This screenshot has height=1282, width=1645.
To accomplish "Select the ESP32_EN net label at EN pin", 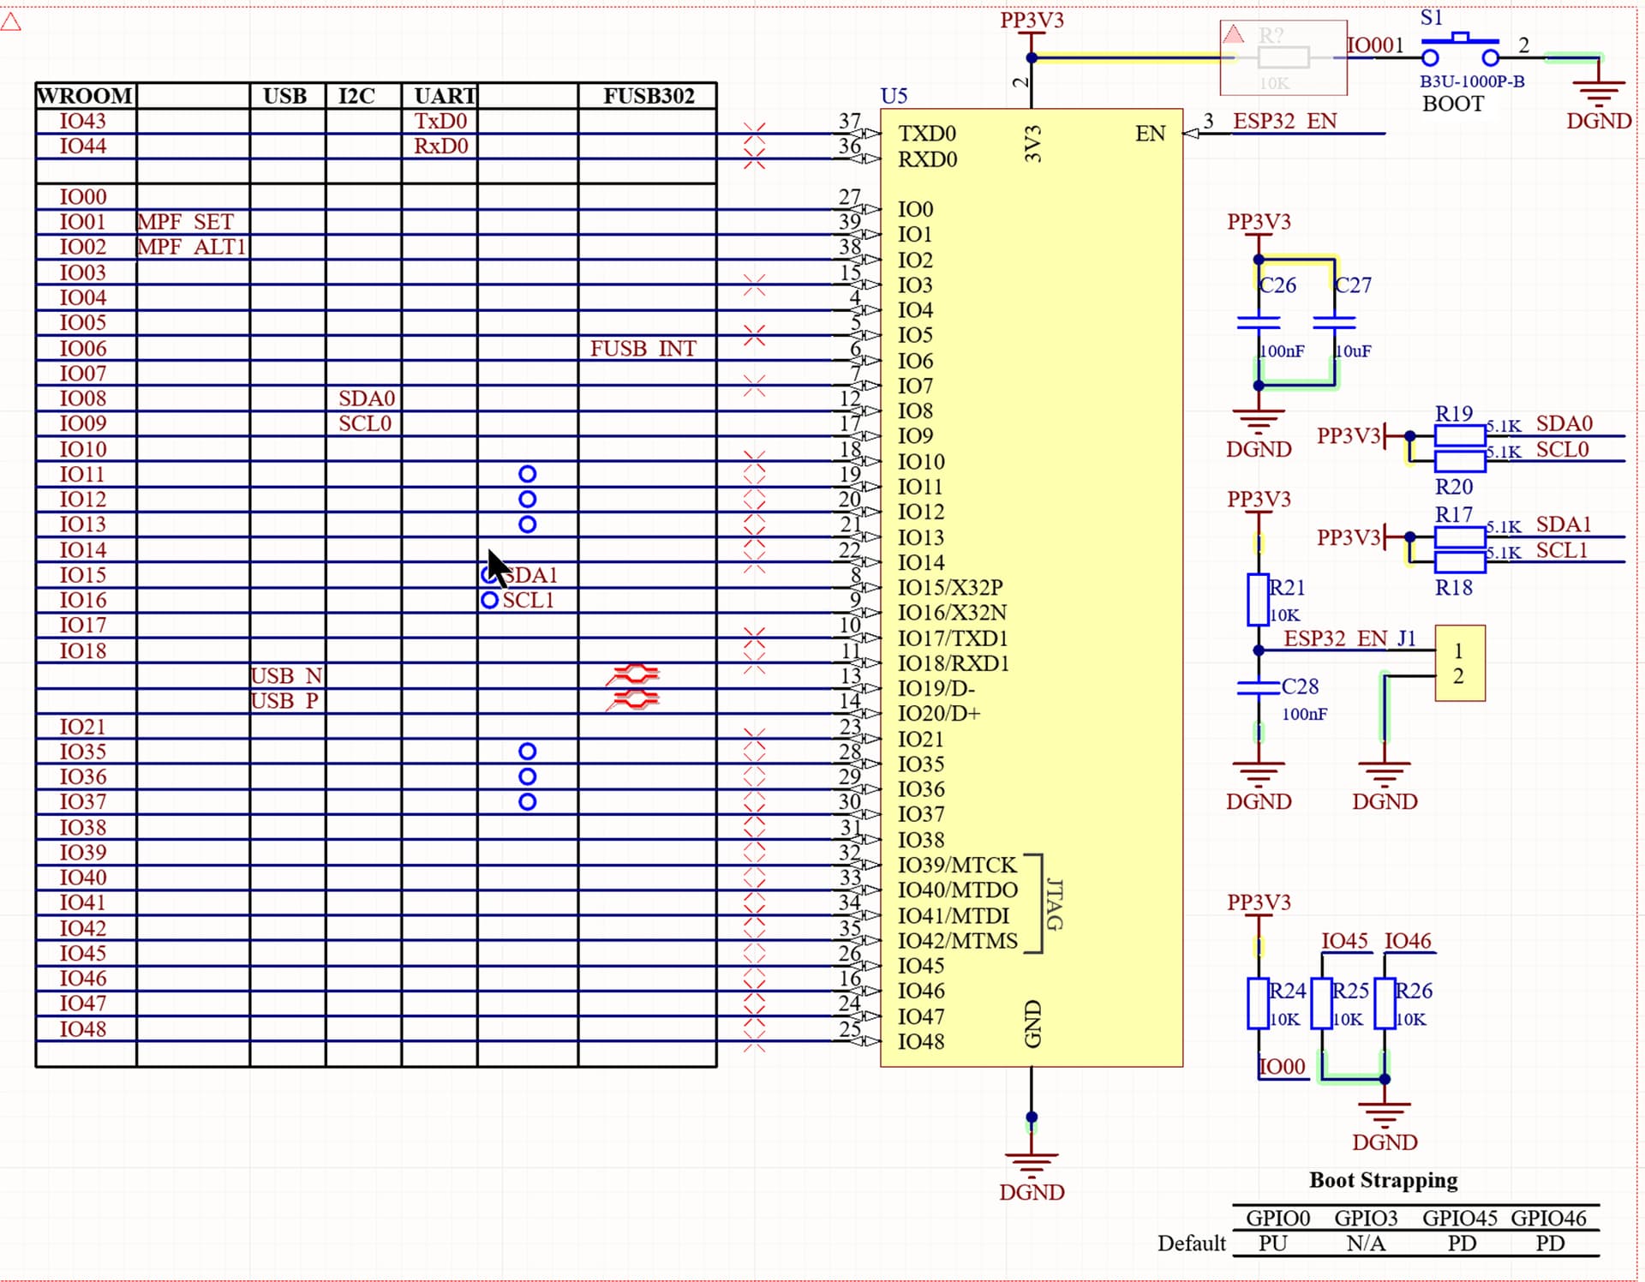I will coord(1283,121).
